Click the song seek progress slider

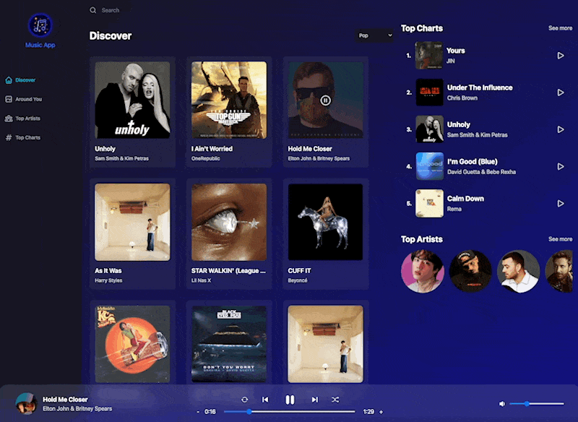tap(290, 412)
